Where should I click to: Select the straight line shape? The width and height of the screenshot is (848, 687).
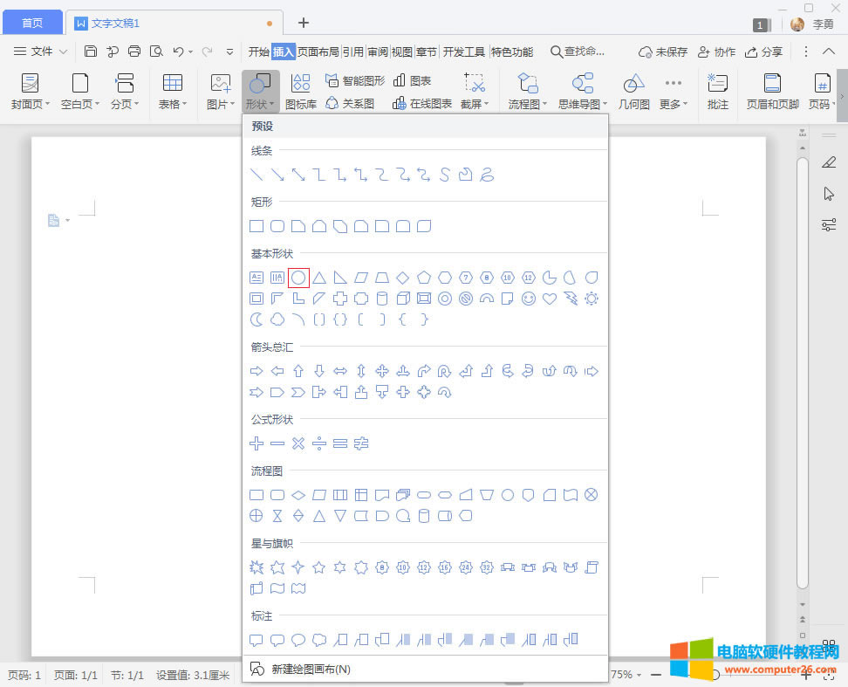tap(256, 175)
